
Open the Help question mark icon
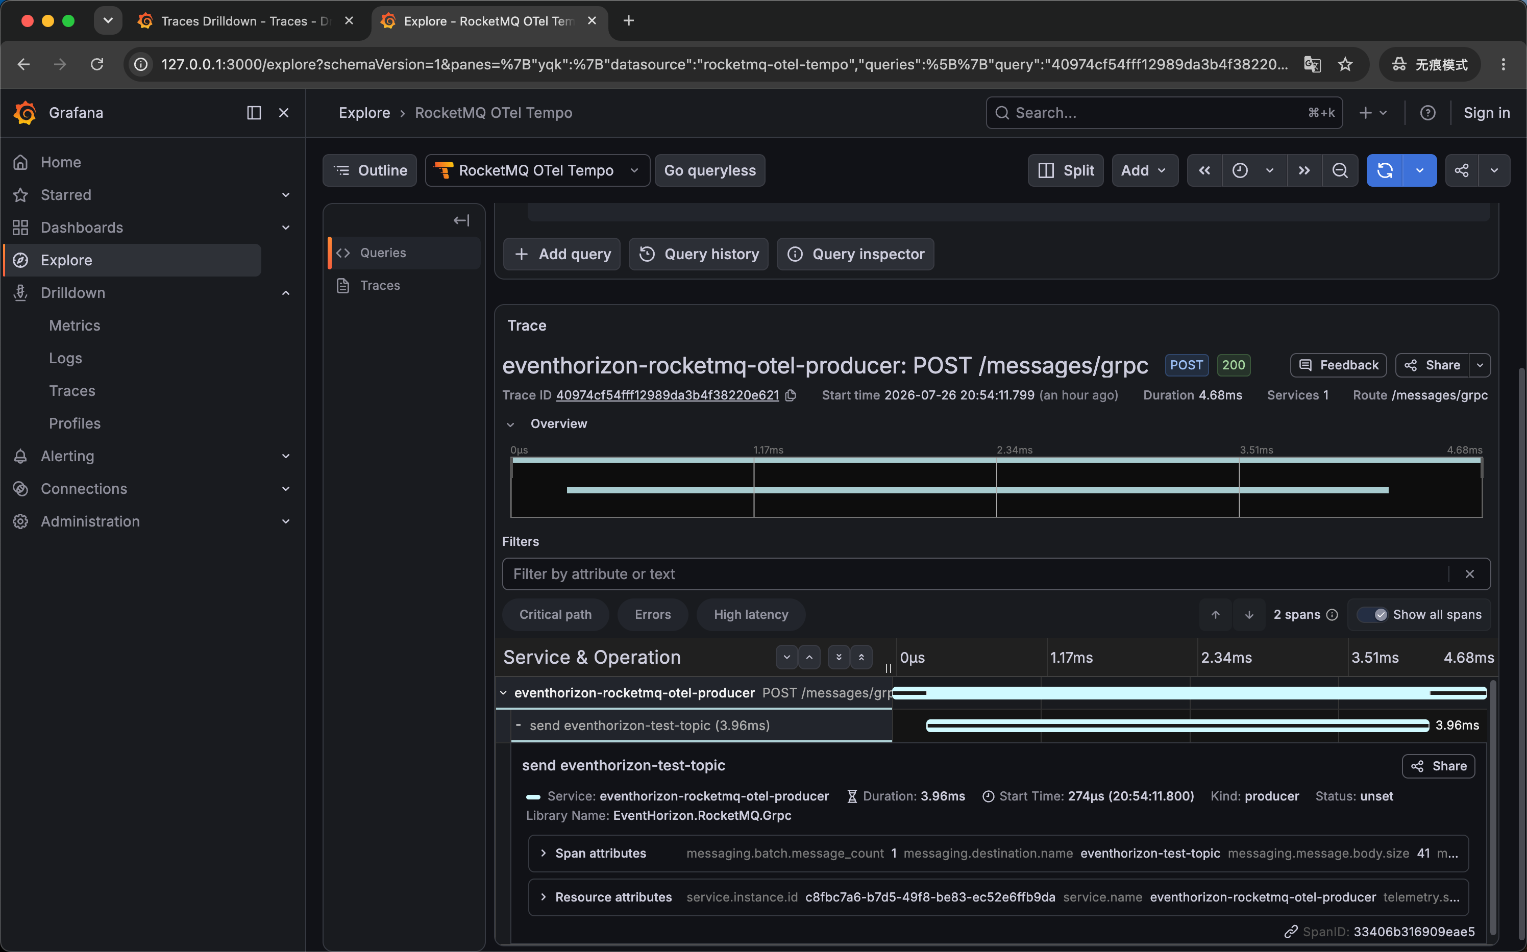pos(1427,113)
